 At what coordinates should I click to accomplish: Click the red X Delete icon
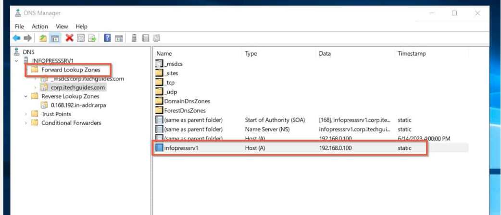[x=69, y=38]
